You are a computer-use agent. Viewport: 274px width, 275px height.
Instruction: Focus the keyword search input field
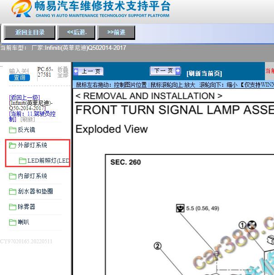[19, 71]
